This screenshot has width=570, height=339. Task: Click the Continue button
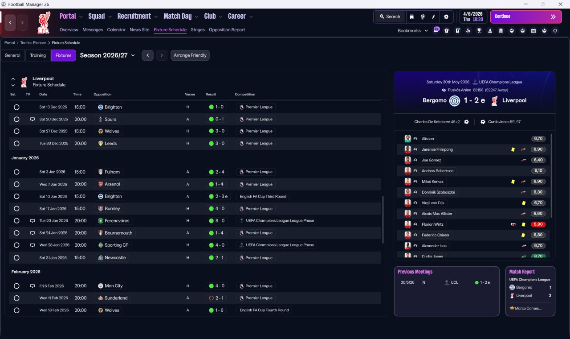point(526,17)
